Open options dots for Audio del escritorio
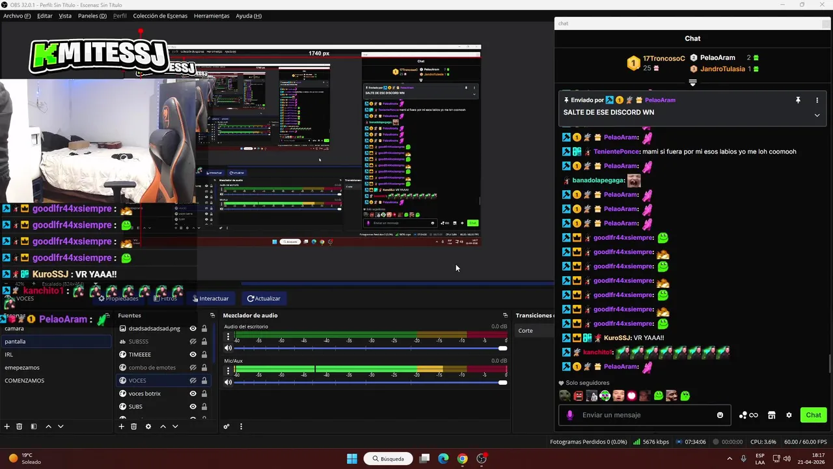 [228, 337]
